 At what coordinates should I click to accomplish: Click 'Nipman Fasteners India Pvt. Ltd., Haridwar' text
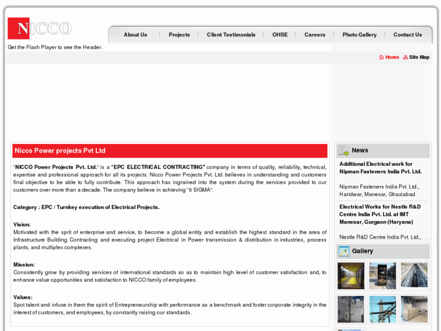(379, 191)
